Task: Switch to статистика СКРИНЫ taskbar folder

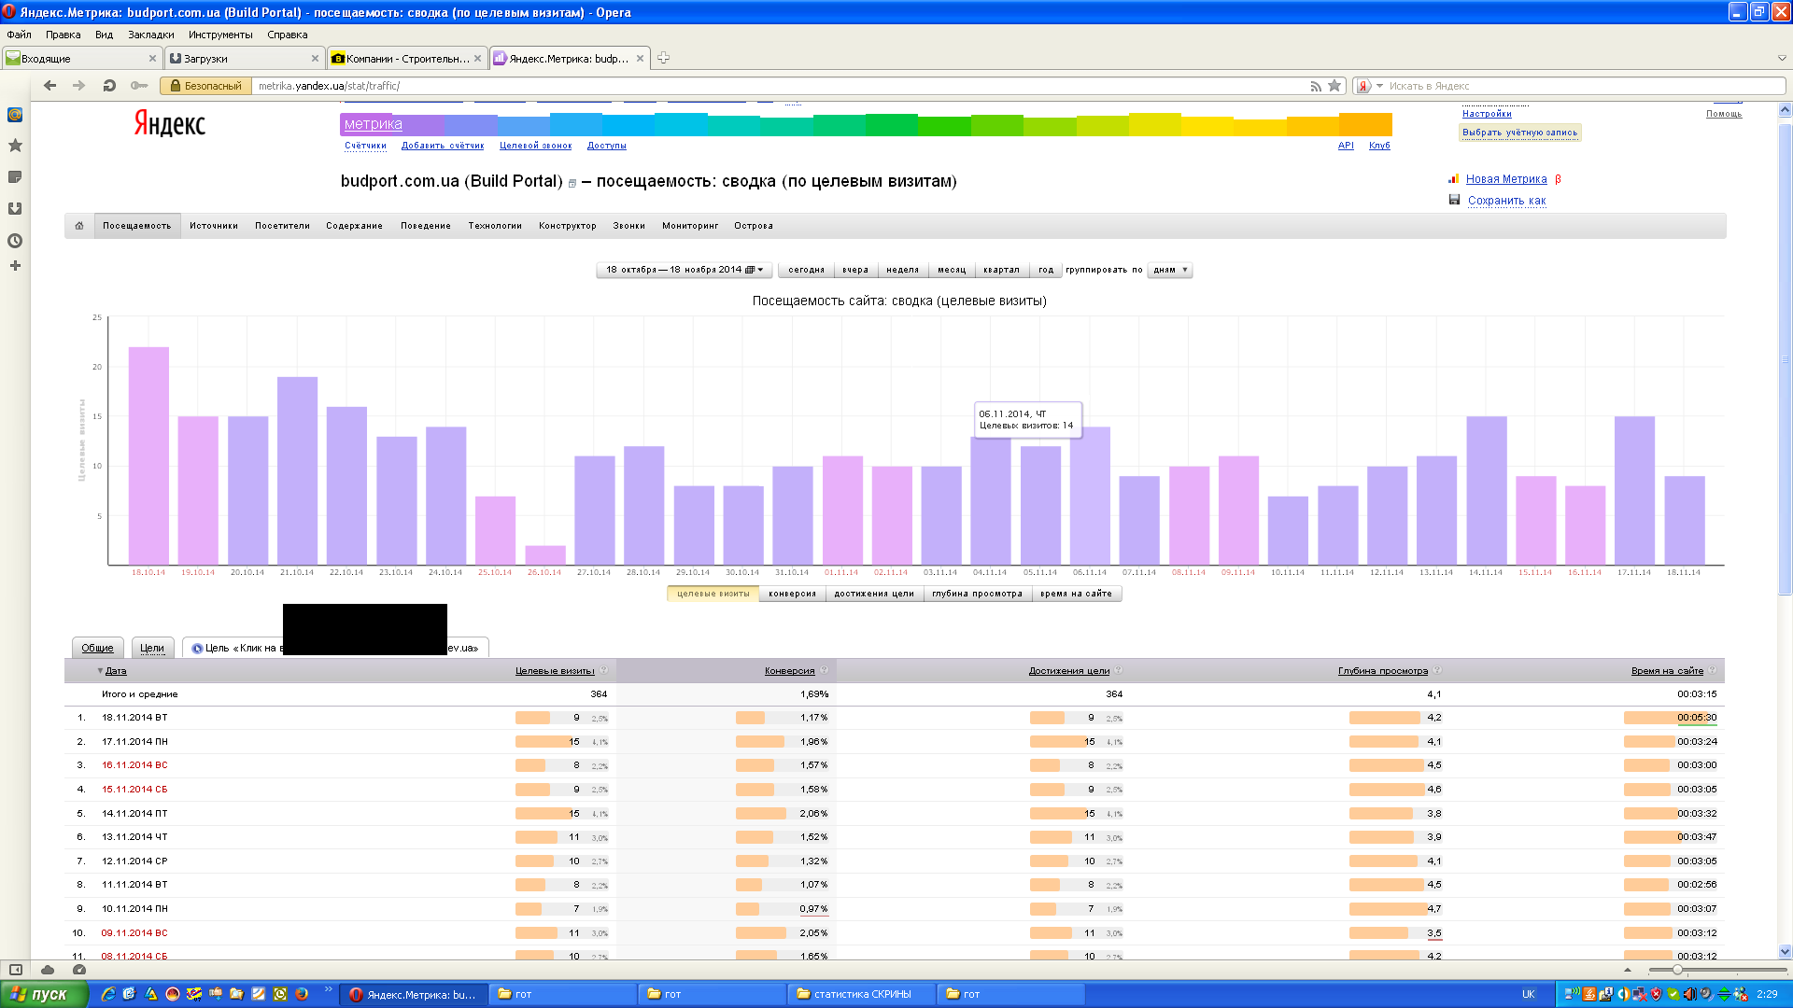Action: tap(861, 994)
